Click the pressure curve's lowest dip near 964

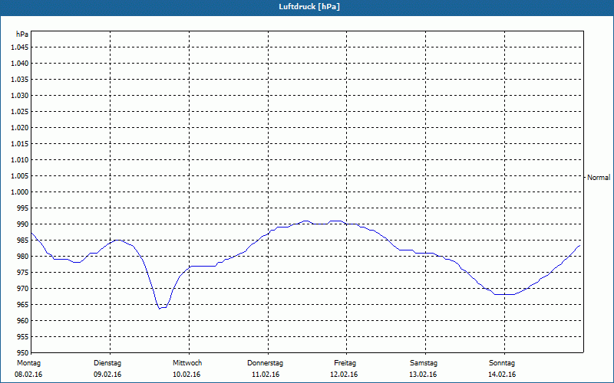point(161,308)
